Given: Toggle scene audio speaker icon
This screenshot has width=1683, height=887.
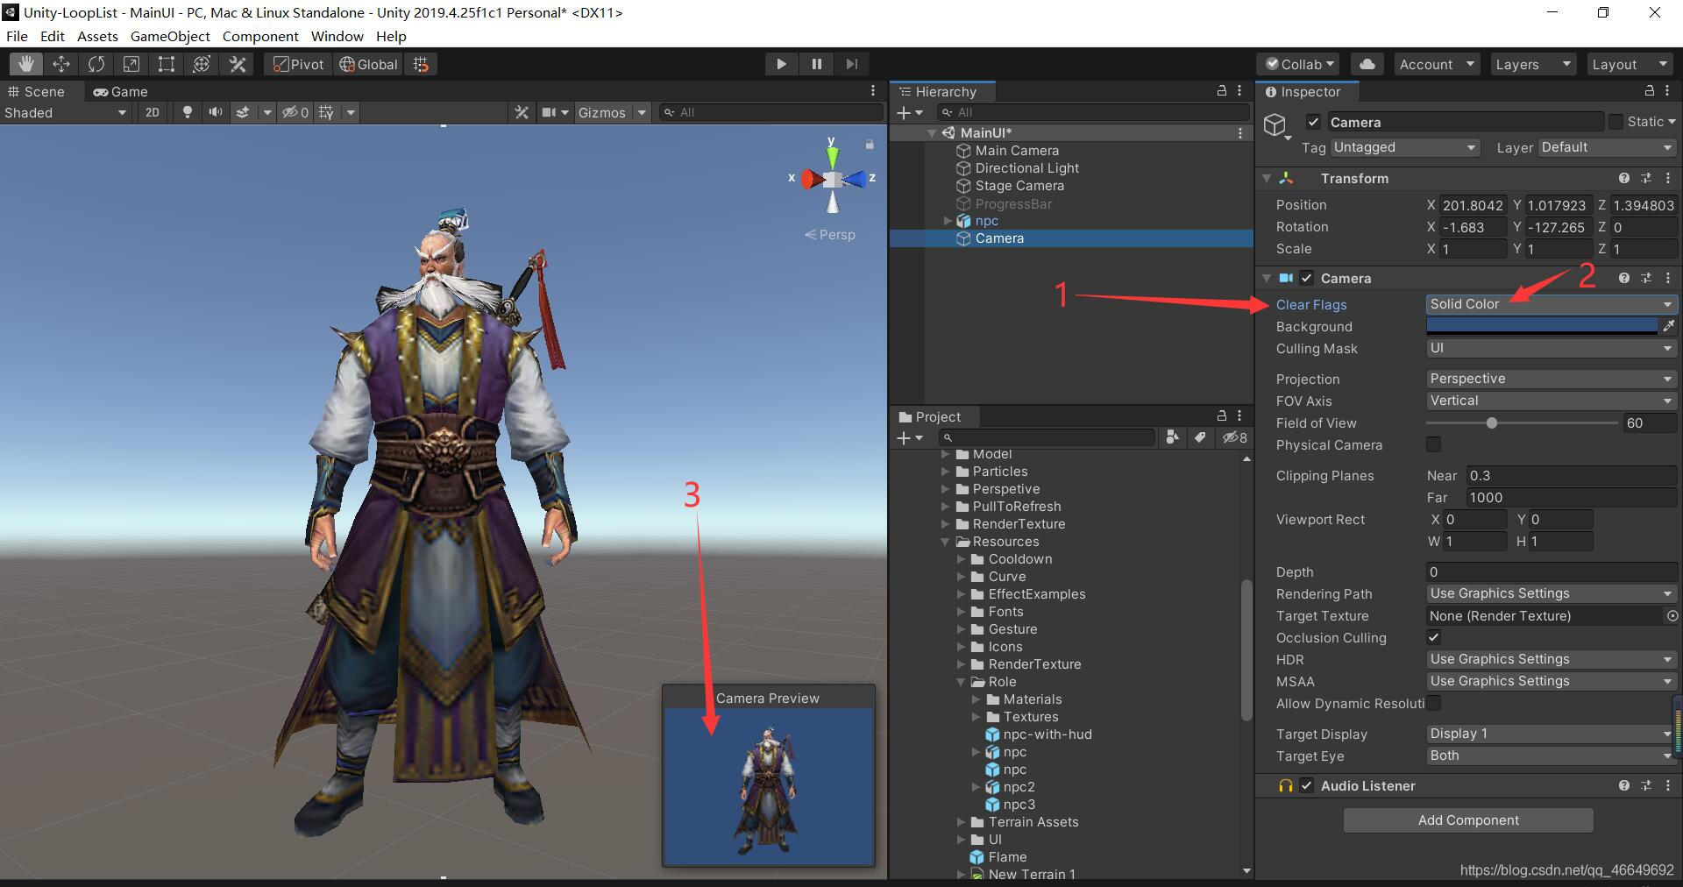Looking at the screenshot, I should coord(215,112).
